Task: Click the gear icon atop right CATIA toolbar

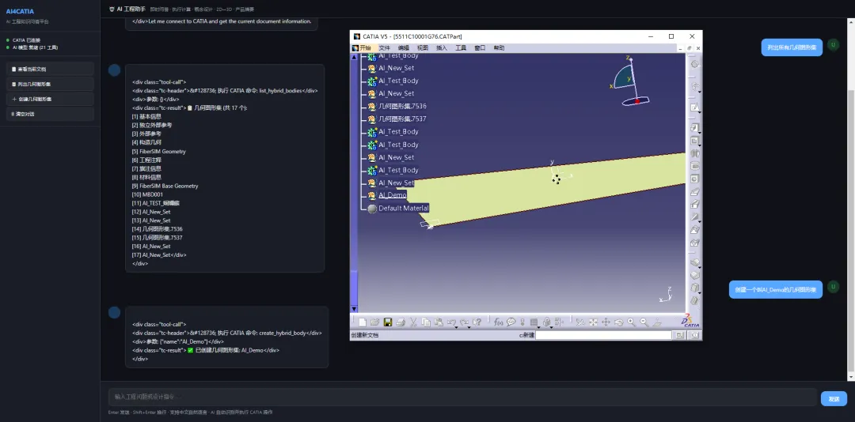Action: tap(695, 64)
